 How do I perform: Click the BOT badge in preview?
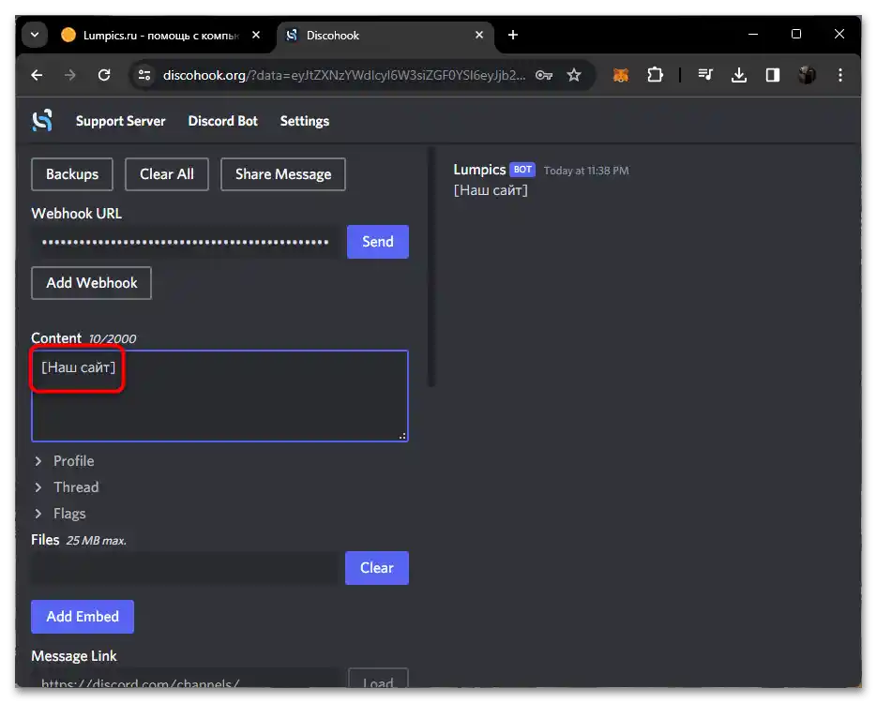(522, 170)
